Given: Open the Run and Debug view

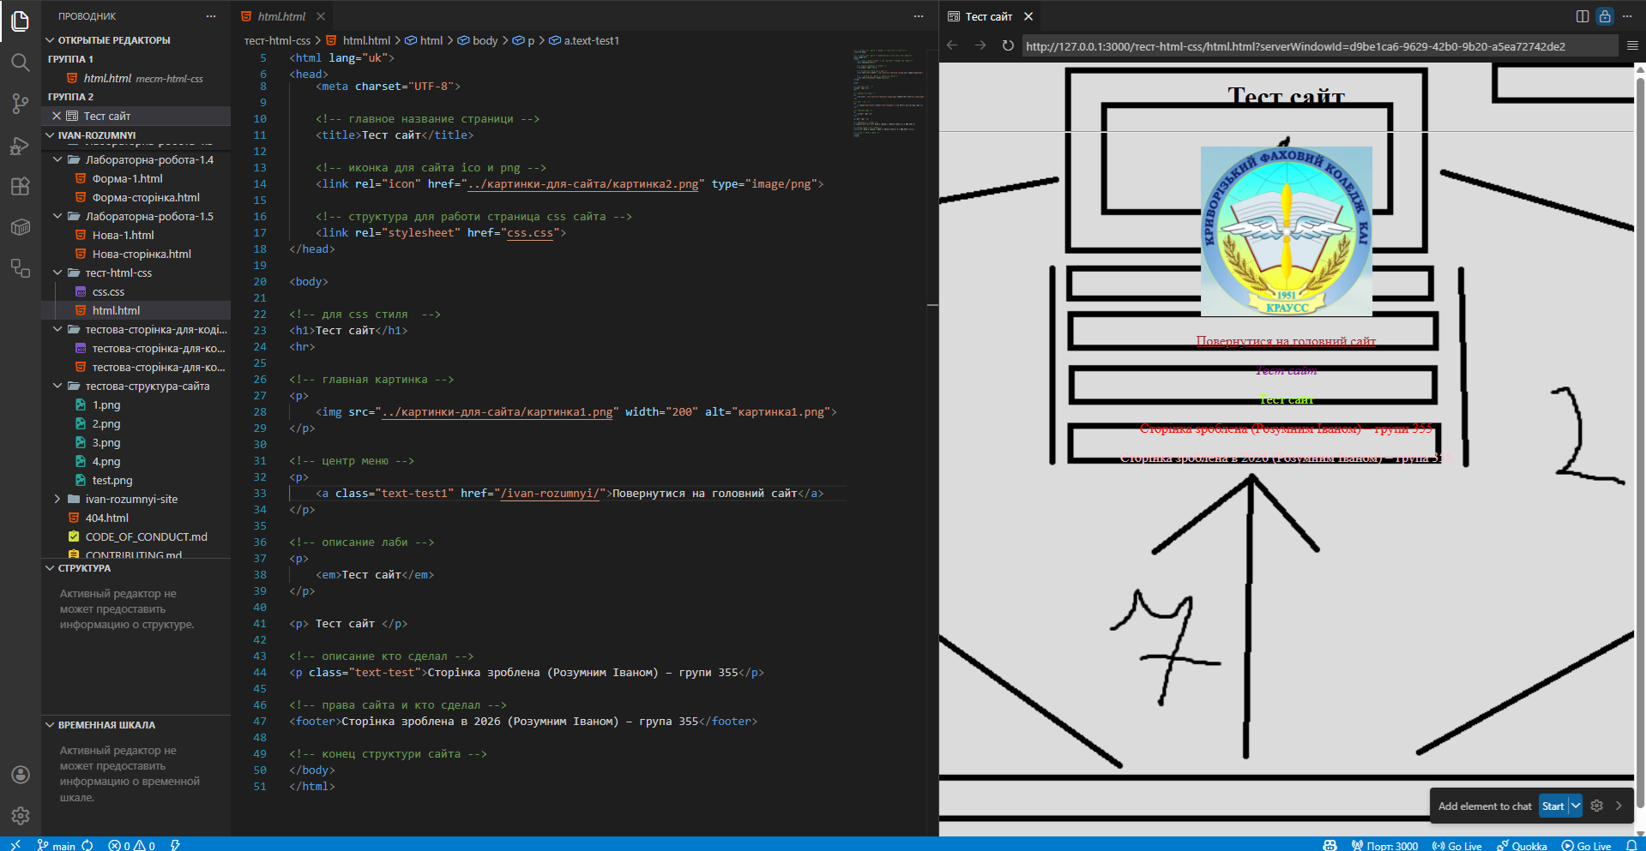Looking at the screenshot, I should 21,146.
